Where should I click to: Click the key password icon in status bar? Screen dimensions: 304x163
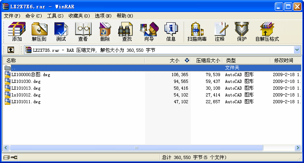[14, 157]
